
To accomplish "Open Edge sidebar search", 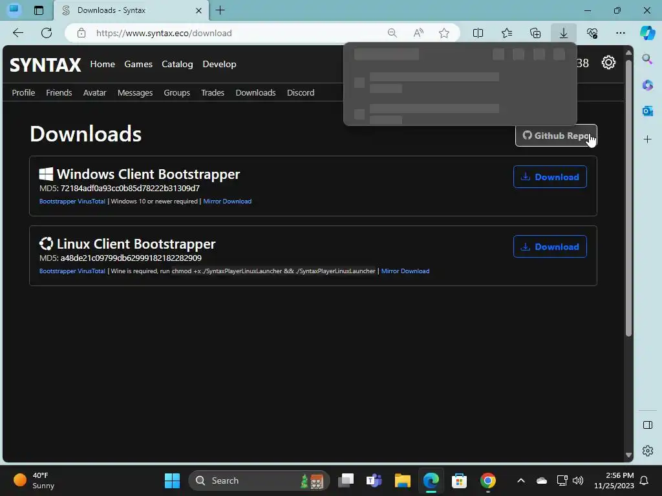I will point(647,59).
